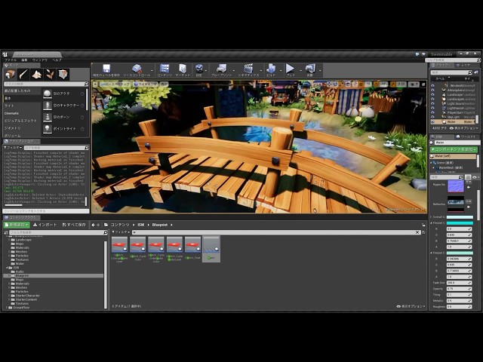Open the Window menu
The height and width of the screenshot is (362, 483).
tap(40, 60)
